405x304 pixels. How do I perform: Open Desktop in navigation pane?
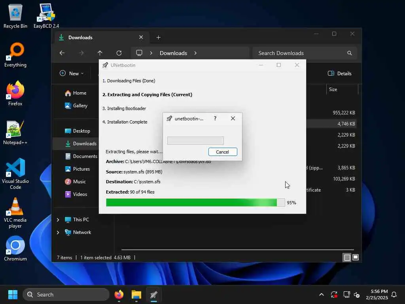click(x=78, y=131)
